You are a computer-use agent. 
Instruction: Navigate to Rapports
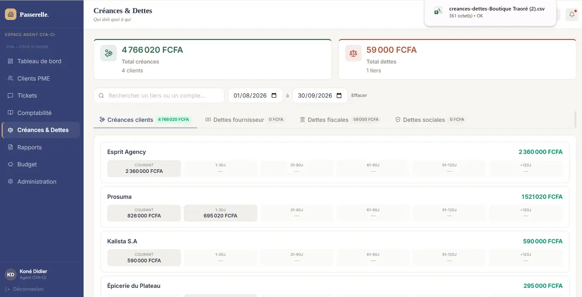(x=41, y=147)
